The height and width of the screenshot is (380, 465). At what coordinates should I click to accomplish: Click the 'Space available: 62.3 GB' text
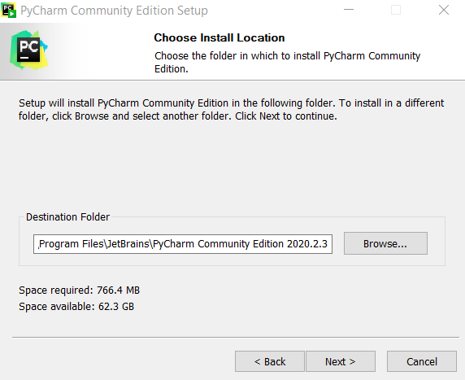tap(76, 307)
